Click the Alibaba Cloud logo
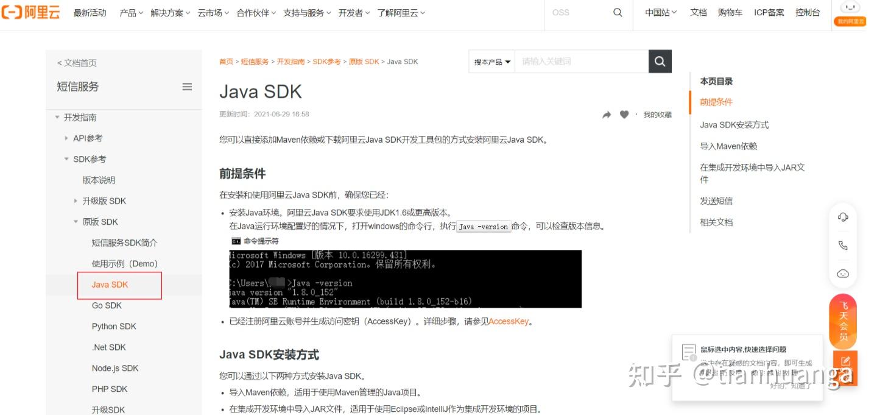The height and width of the screenshot is (415, 877). pos(31,12)
